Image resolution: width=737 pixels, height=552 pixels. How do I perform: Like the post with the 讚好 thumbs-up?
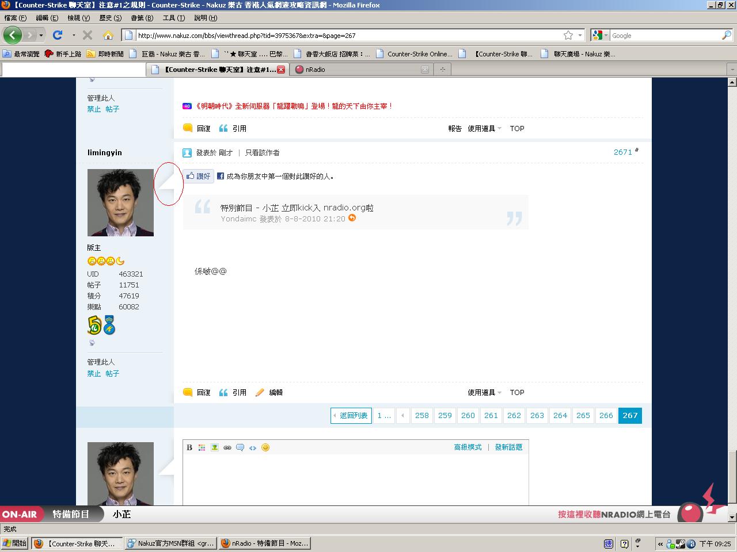click(199, 176)
